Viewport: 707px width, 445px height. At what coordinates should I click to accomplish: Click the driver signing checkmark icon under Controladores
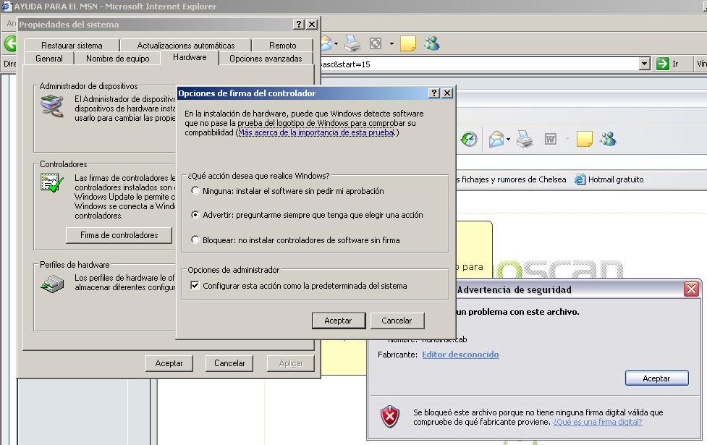[51, 182]
